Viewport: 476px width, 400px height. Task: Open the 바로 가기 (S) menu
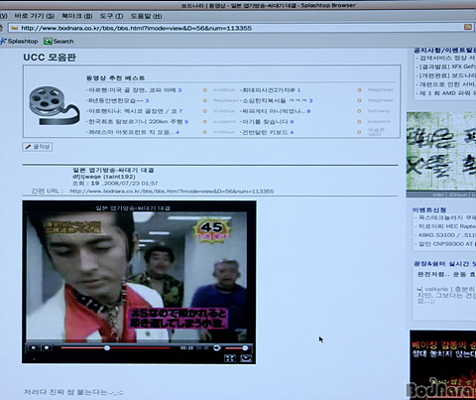click(x=35, y=16)
